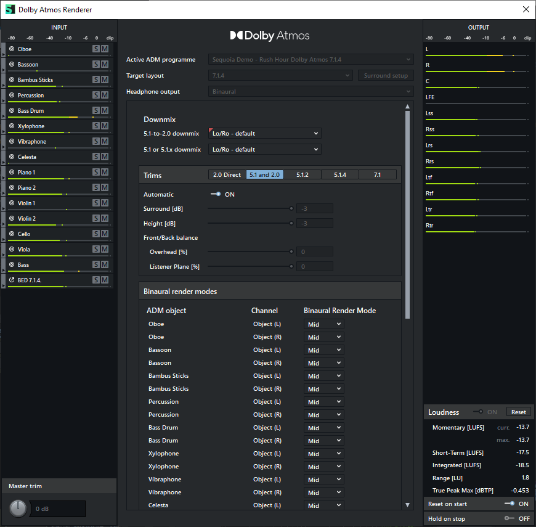
Task: Solo the Bass Drum track
Action: point(96,111)
